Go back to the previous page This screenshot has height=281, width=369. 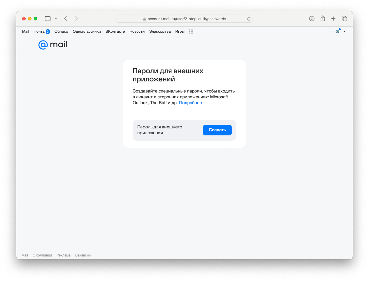click(66, 19)
